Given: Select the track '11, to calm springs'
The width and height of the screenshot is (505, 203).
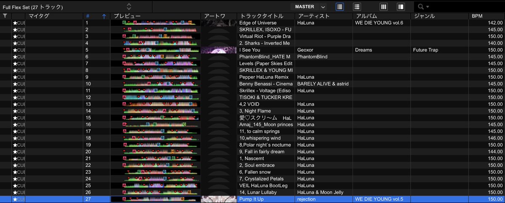Looking at the screenshot, I should (259, 131).
